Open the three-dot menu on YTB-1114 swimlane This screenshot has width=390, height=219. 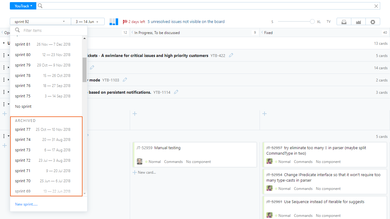pyautogui.click(x=4, y=92)
